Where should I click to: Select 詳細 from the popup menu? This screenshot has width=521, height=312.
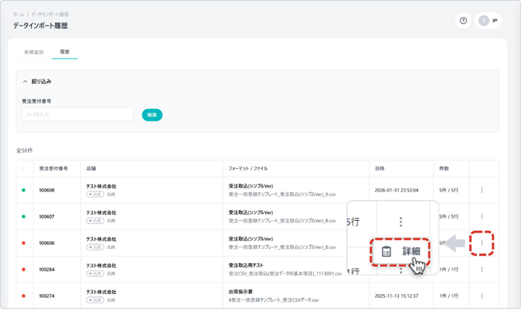pyautogui.click(x=410, y=252)
